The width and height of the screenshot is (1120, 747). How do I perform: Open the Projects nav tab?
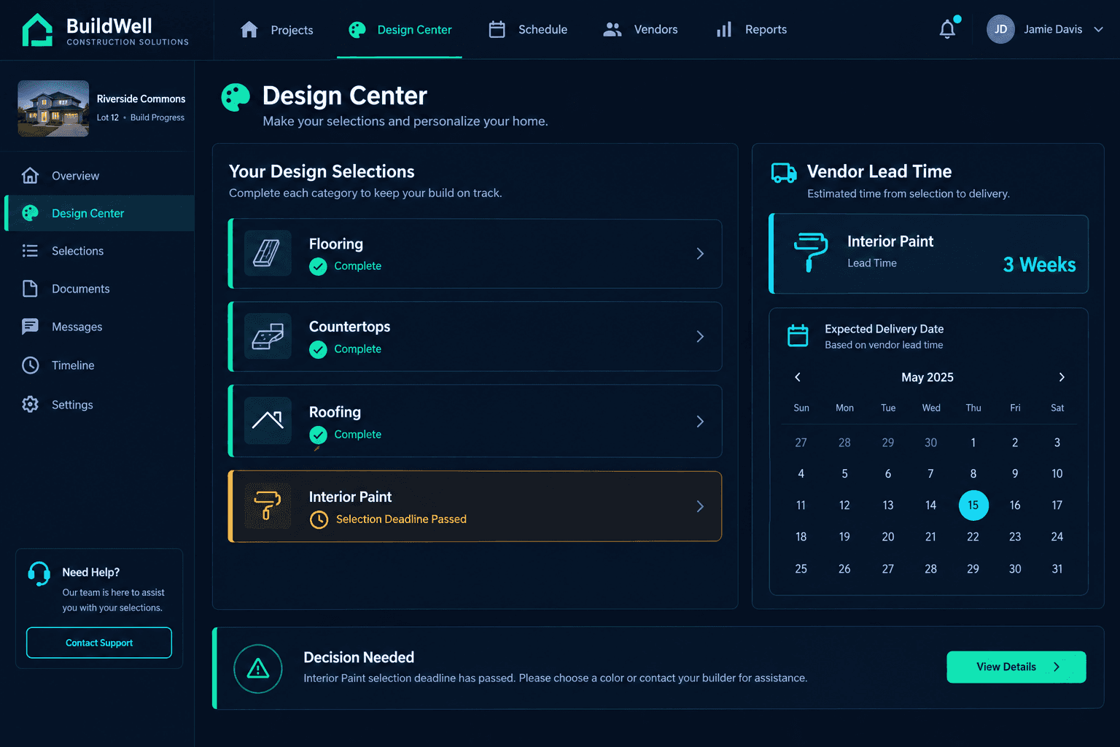point(276,30)
